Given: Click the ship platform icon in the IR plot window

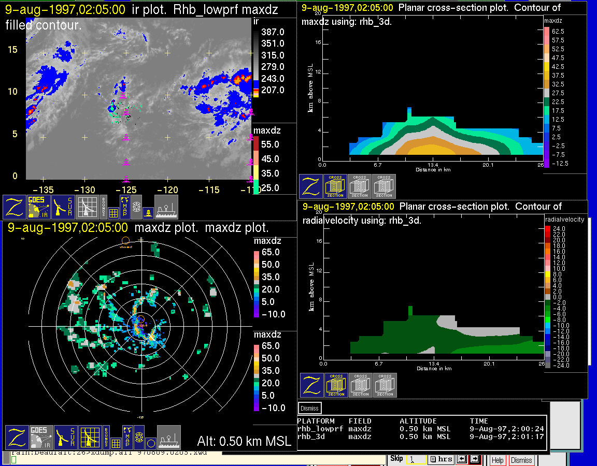Looking at the screenshot, I should point(166,207).
